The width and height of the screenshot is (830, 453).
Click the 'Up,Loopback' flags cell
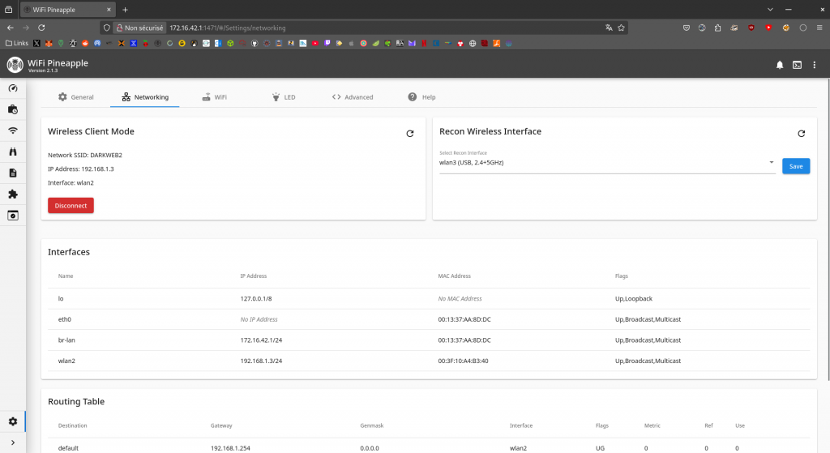pos(634,298)
